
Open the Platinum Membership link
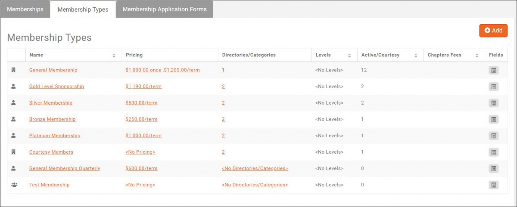[x=55, y=135]
